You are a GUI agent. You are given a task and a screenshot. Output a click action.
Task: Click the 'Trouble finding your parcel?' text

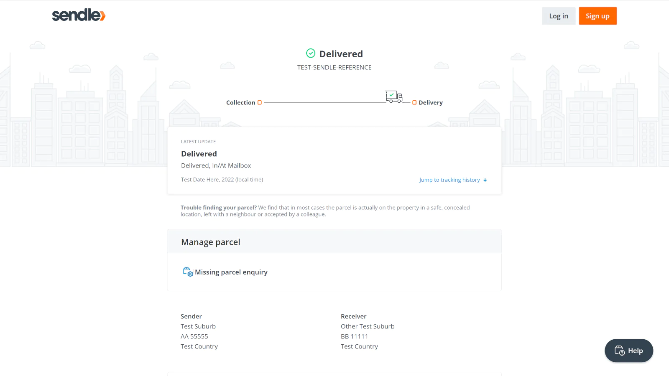tap(219, 208)
